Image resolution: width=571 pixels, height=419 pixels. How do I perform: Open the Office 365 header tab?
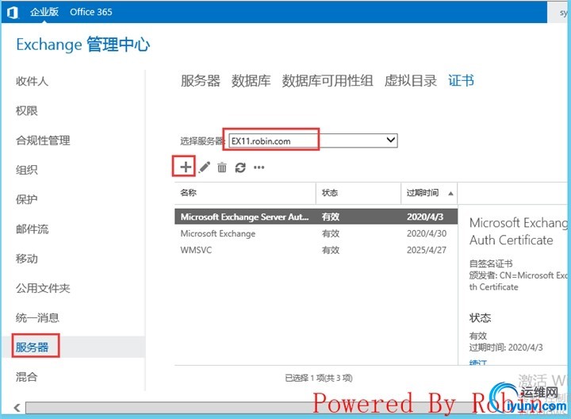coord(91,12)
